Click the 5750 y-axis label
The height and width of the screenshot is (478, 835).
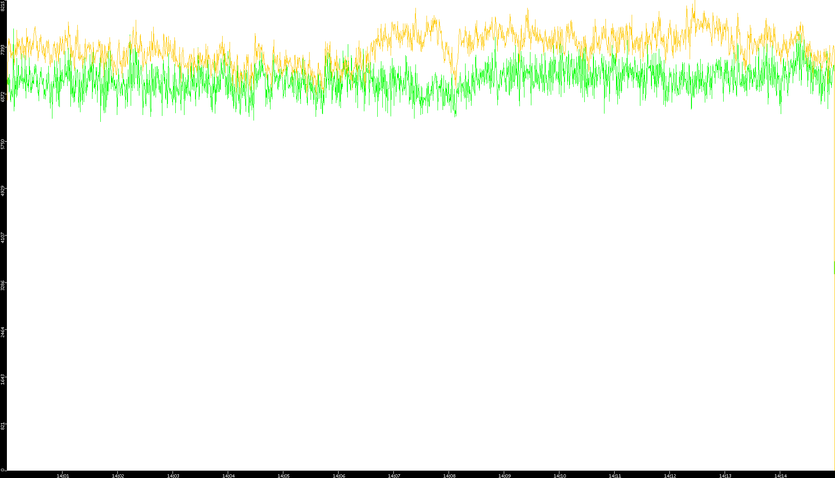[x=3, y=144]
